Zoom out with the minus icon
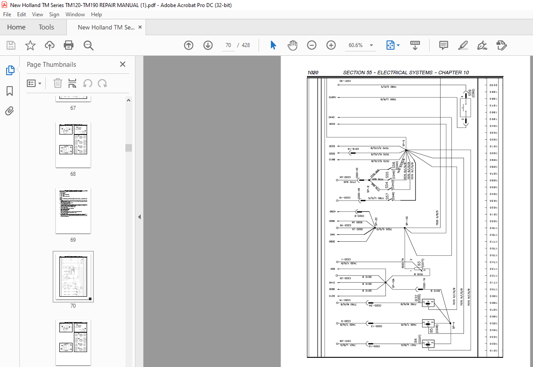This screenshot has height=367, width=533. coord(312,45)
